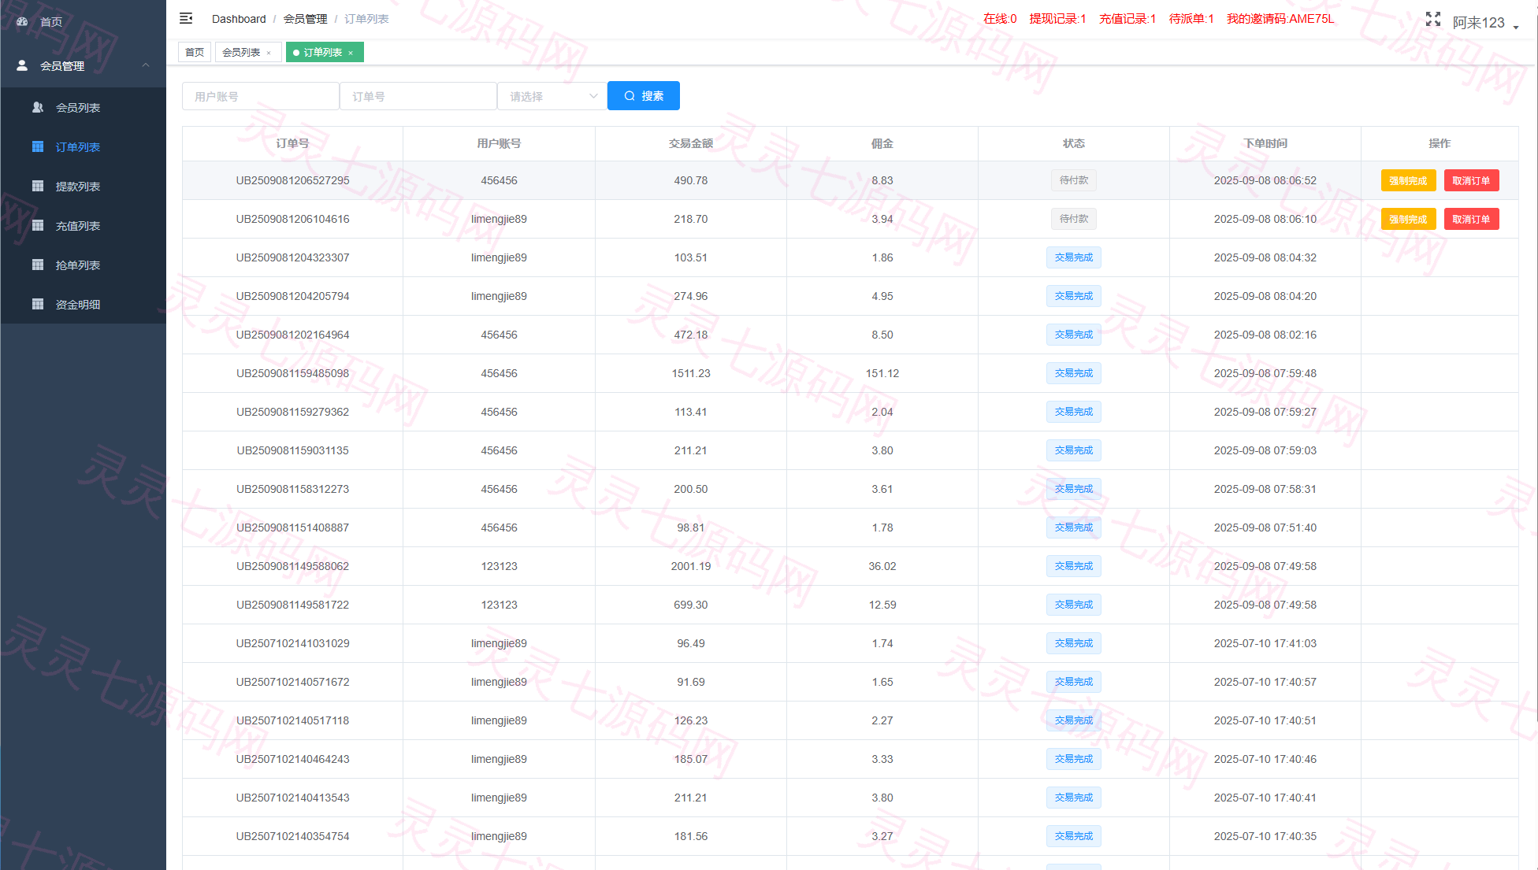Viewport: 1538px width, 870px height.
Task: Click the grid icon beside 提款列表
Action: [38, 186]
